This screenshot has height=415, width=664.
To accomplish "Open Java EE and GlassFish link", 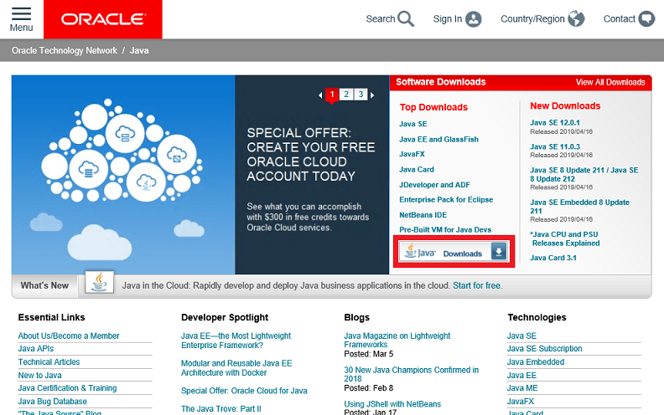I will click(438, 140).
